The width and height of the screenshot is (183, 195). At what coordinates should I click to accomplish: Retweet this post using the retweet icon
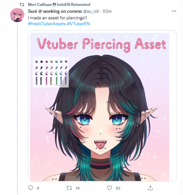(x=69, y=188)
